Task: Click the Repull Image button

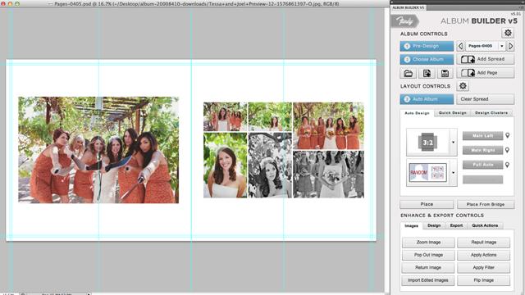Action: tap(483, 243)
